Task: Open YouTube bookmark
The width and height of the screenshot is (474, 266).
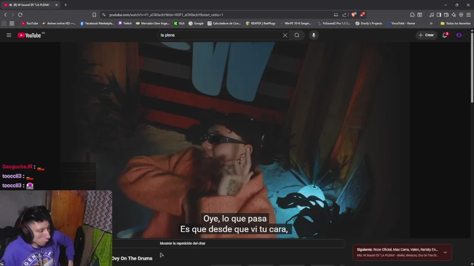Action: [x=30, y=23]
